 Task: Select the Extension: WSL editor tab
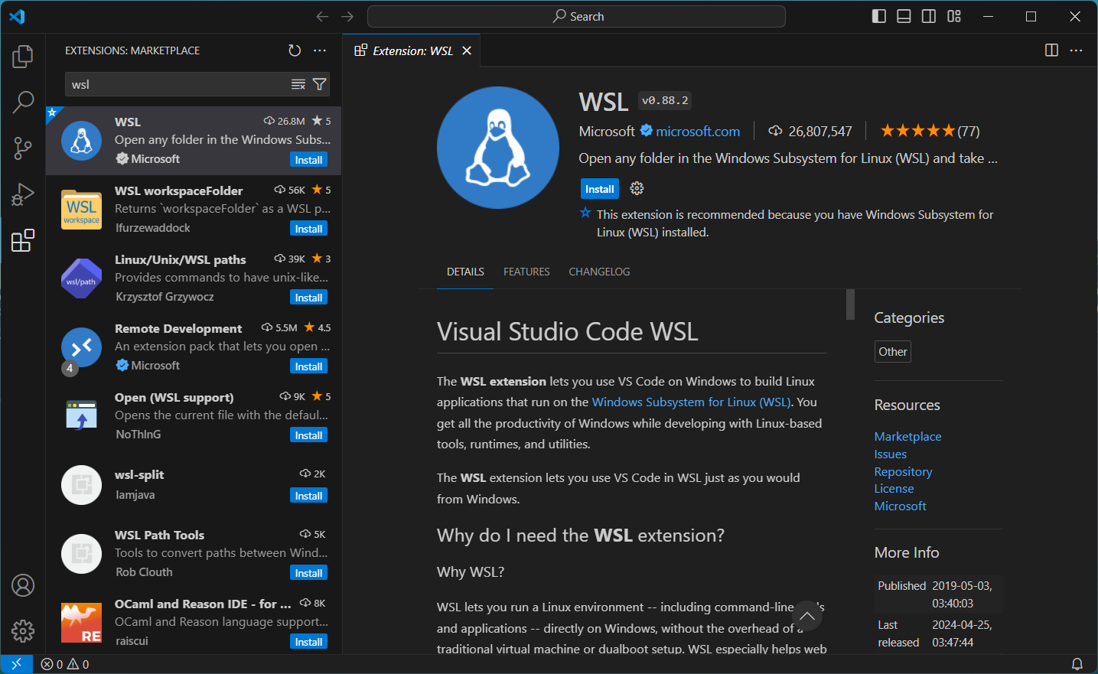coord(412,50)
